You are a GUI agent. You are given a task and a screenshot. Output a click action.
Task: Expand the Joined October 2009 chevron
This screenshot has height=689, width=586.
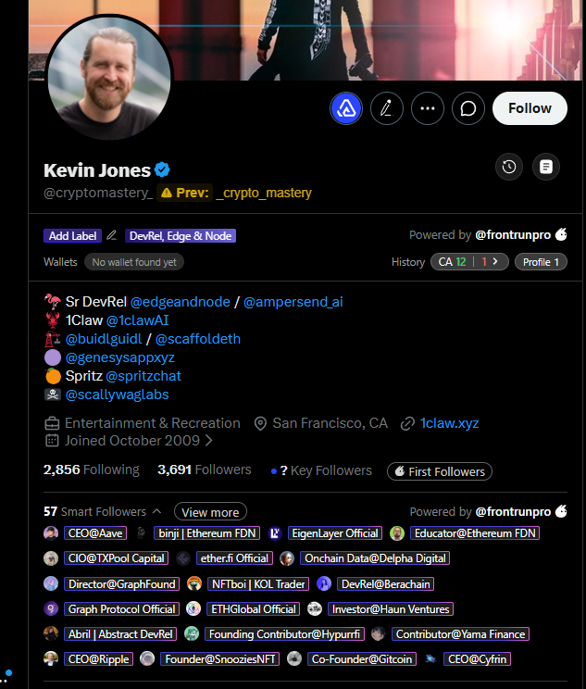pos(208,440)
